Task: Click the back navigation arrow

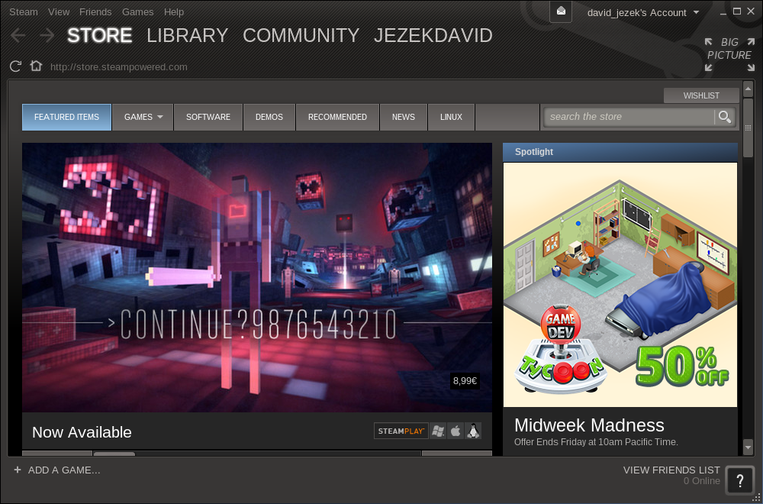Action: [18, 35]
